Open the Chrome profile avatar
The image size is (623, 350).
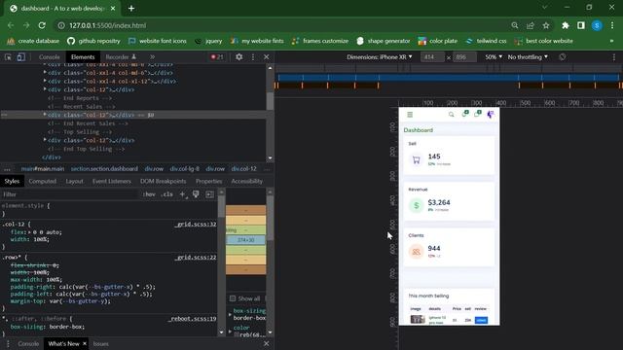(597, 25)
